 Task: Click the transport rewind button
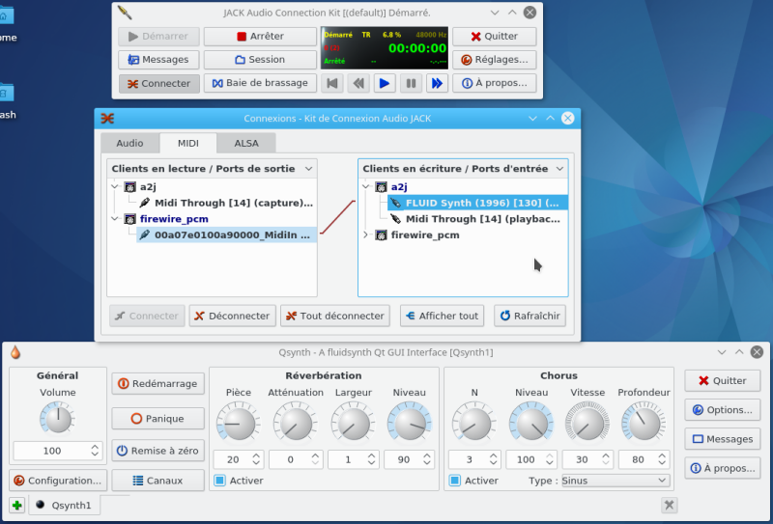[358, 83]
